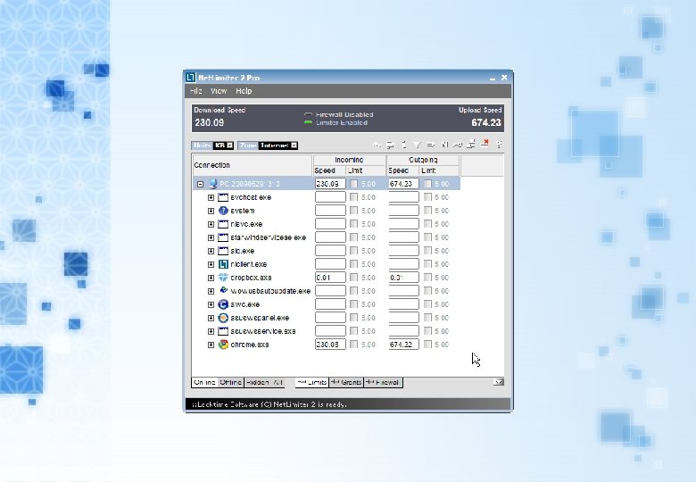The height and width of the screenshot is (482, 696).
Task: Select the dropbox.exe process name
Action: tap(251, 278)
